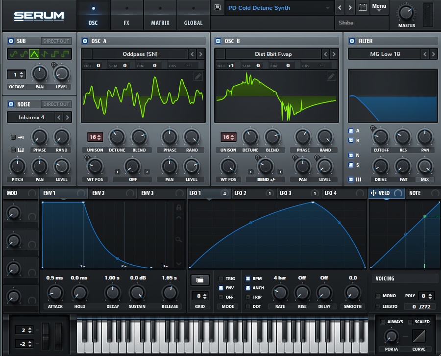Open the Inharmx 4 noise selector

[31, 117]
